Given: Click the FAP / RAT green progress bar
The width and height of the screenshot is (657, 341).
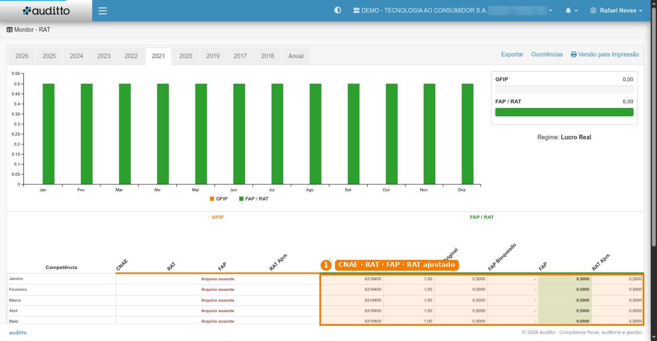Looking at the screenshot, I should (x=564, y=112).
